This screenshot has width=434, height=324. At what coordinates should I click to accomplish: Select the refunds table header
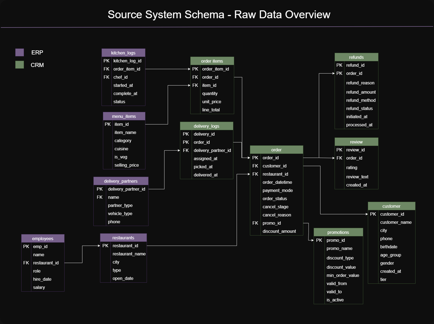356,57
